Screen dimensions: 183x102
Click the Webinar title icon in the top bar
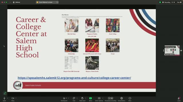tap(14, 2)
